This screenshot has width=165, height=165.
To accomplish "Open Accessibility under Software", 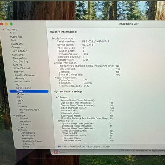I will 28,133.
